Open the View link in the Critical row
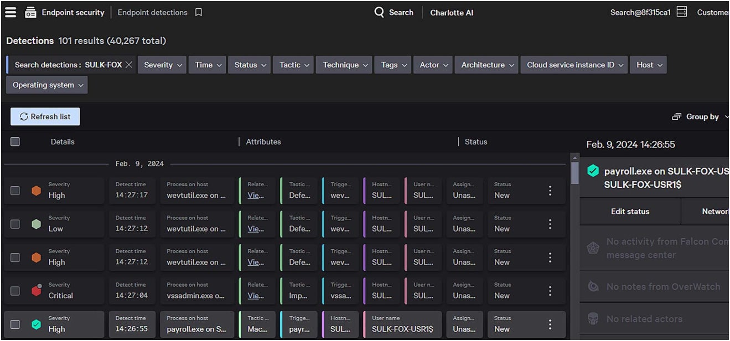Image resolution: width=730 pixels, height=341 pixels. [255, 296]
